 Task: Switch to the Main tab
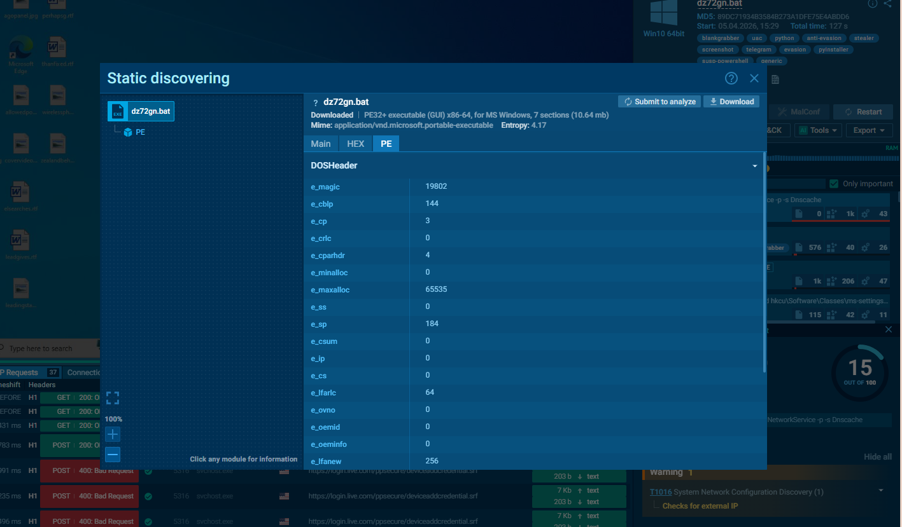coord(321,144)
